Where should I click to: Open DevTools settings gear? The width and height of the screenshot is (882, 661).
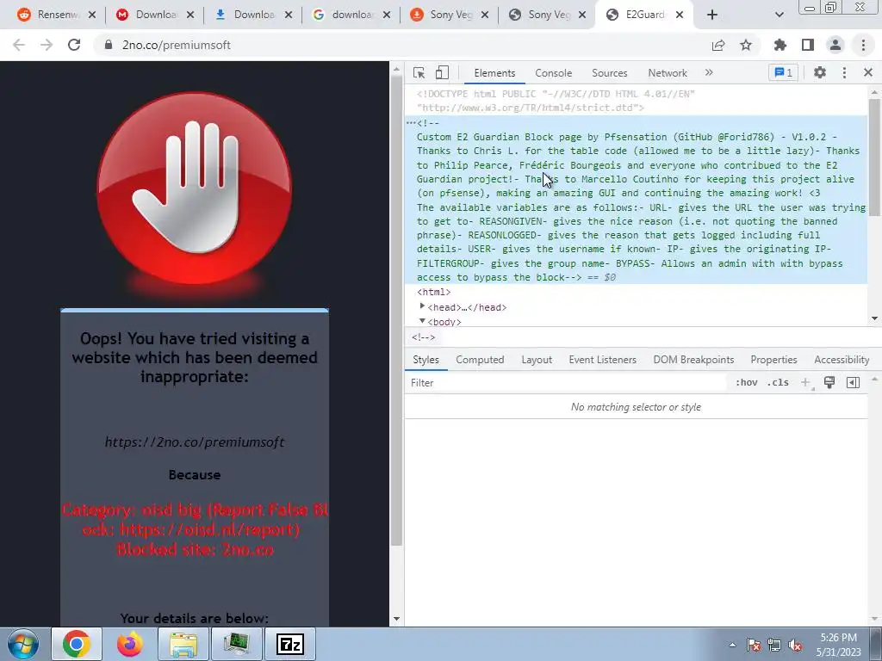pyautogui.click(x=820, y=72)
